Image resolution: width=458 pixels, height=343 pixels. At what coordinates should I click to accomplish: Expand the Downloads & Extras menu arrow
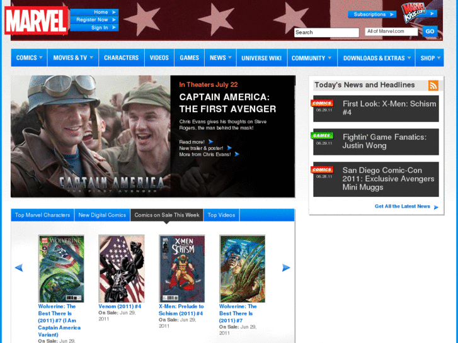(x=409, y=58)
